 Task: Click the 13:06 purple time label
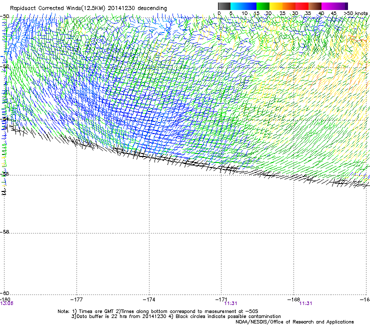click(6, 303)
